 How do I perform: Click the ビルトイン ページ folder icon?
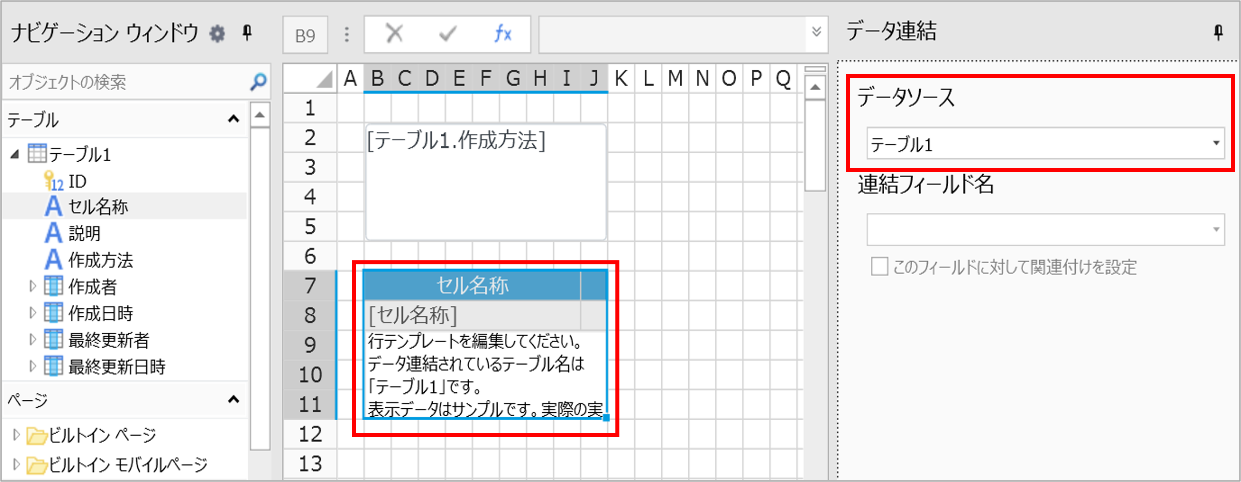(x=37, y=436)
